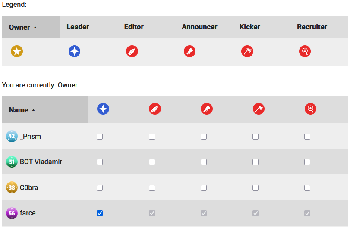Image resolution: width=350 pixels, height=227 pixels.
Task: Sort by Owner column header arrow
Action: click(x=35, y=27)
